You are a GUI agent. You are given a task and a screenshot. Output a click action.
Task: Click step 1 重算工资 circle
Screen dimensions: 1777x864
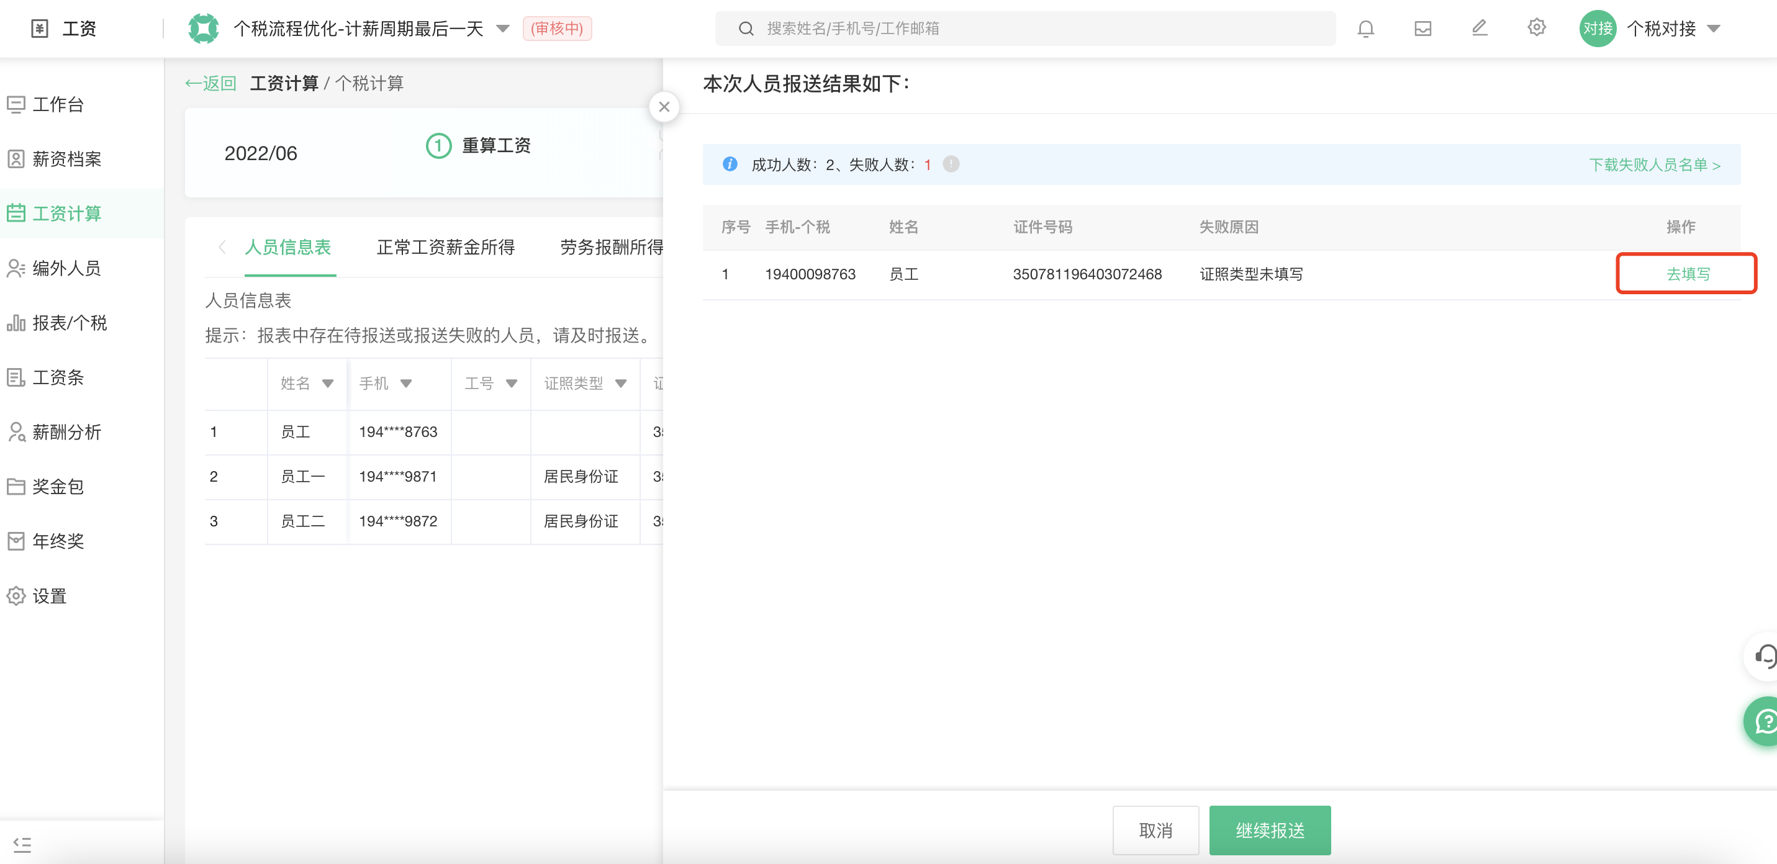click(x=438, y=145)
